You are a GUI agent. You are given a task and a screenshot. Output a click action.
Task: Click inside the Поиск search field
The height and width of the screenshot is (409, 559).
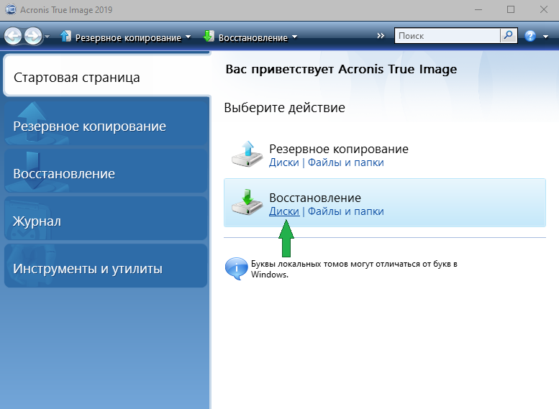coord(446,35)
